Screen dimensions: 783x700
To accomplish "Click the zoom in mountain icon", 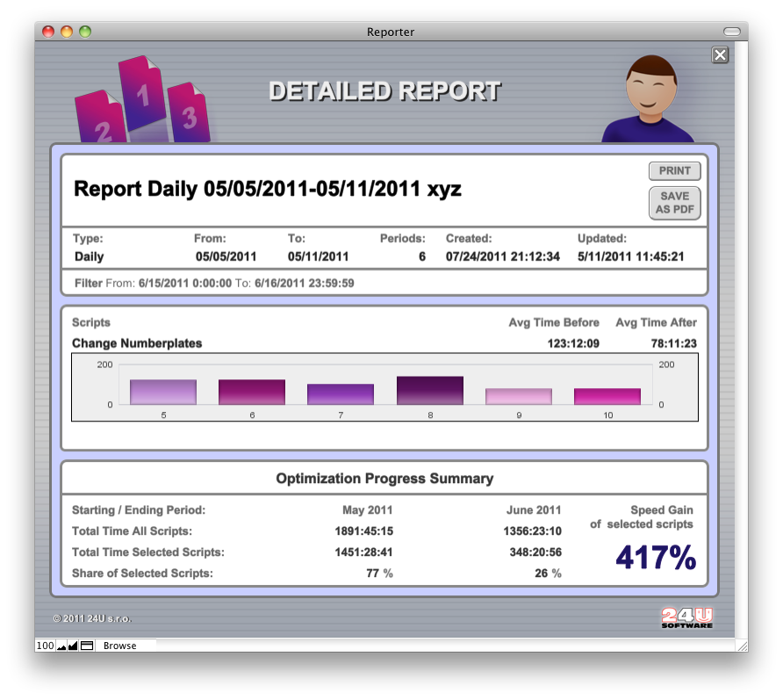I will click(73, 646).
